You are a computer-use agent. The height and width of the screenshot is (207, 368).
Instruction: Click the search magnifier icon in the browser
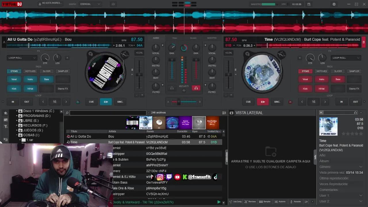(x=67, y=113)
